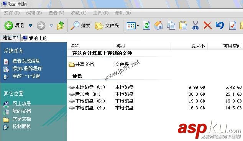Click the G: drive disk icon
The image size is (243, 141).
[x=72, y=101]
